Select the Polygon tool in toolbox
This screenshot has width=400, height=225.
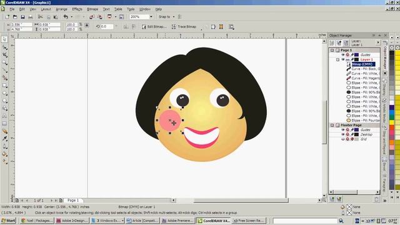click(4, 101)
